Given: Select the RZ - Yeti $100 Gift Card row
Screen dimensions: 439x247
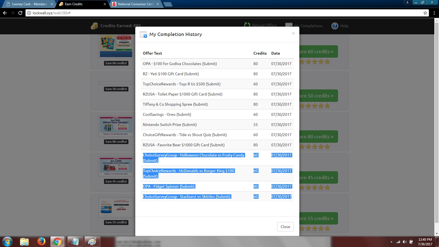Looking at the screenshot, I should [x=217, y=74].
